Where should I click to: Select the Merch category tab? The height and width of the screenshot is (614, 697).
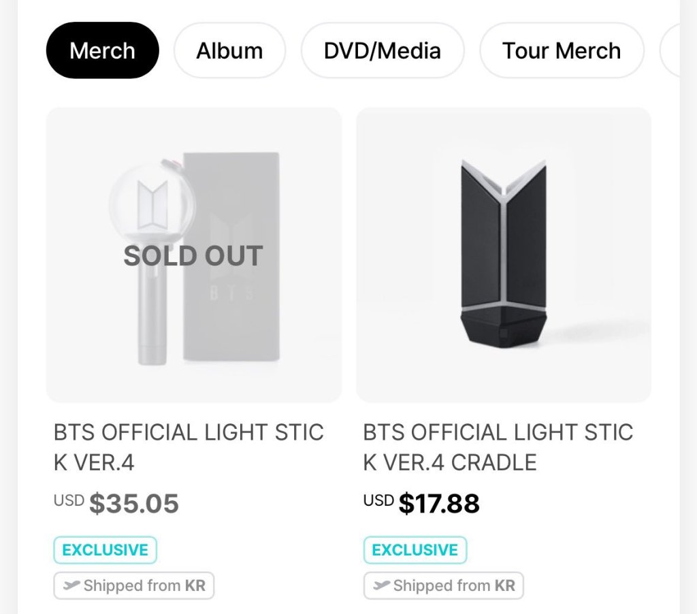[102, 51]
